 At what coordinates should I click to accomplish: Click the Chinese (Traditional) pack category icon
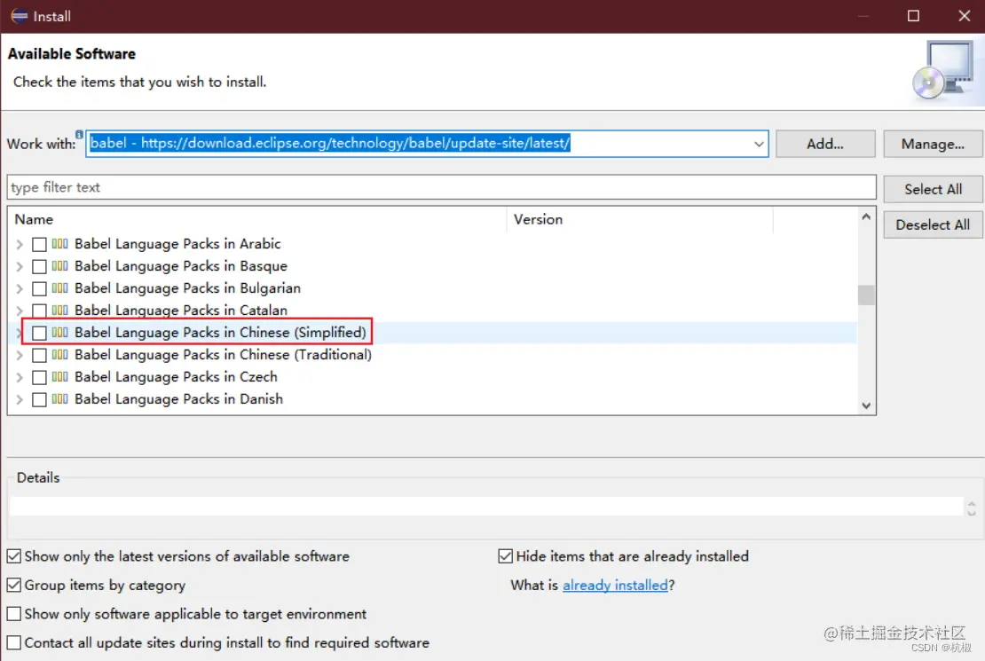point(59,354)
